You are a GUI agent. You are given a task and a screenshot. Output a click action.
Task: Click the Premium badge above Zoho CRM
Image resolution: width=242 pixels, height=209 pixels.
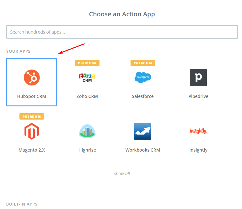point(87,63)
